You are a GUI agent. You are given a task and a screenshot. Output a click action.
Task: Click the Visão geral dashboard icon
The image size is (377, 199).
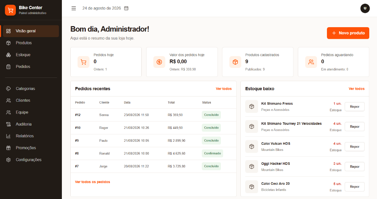[x=8, y=31]
